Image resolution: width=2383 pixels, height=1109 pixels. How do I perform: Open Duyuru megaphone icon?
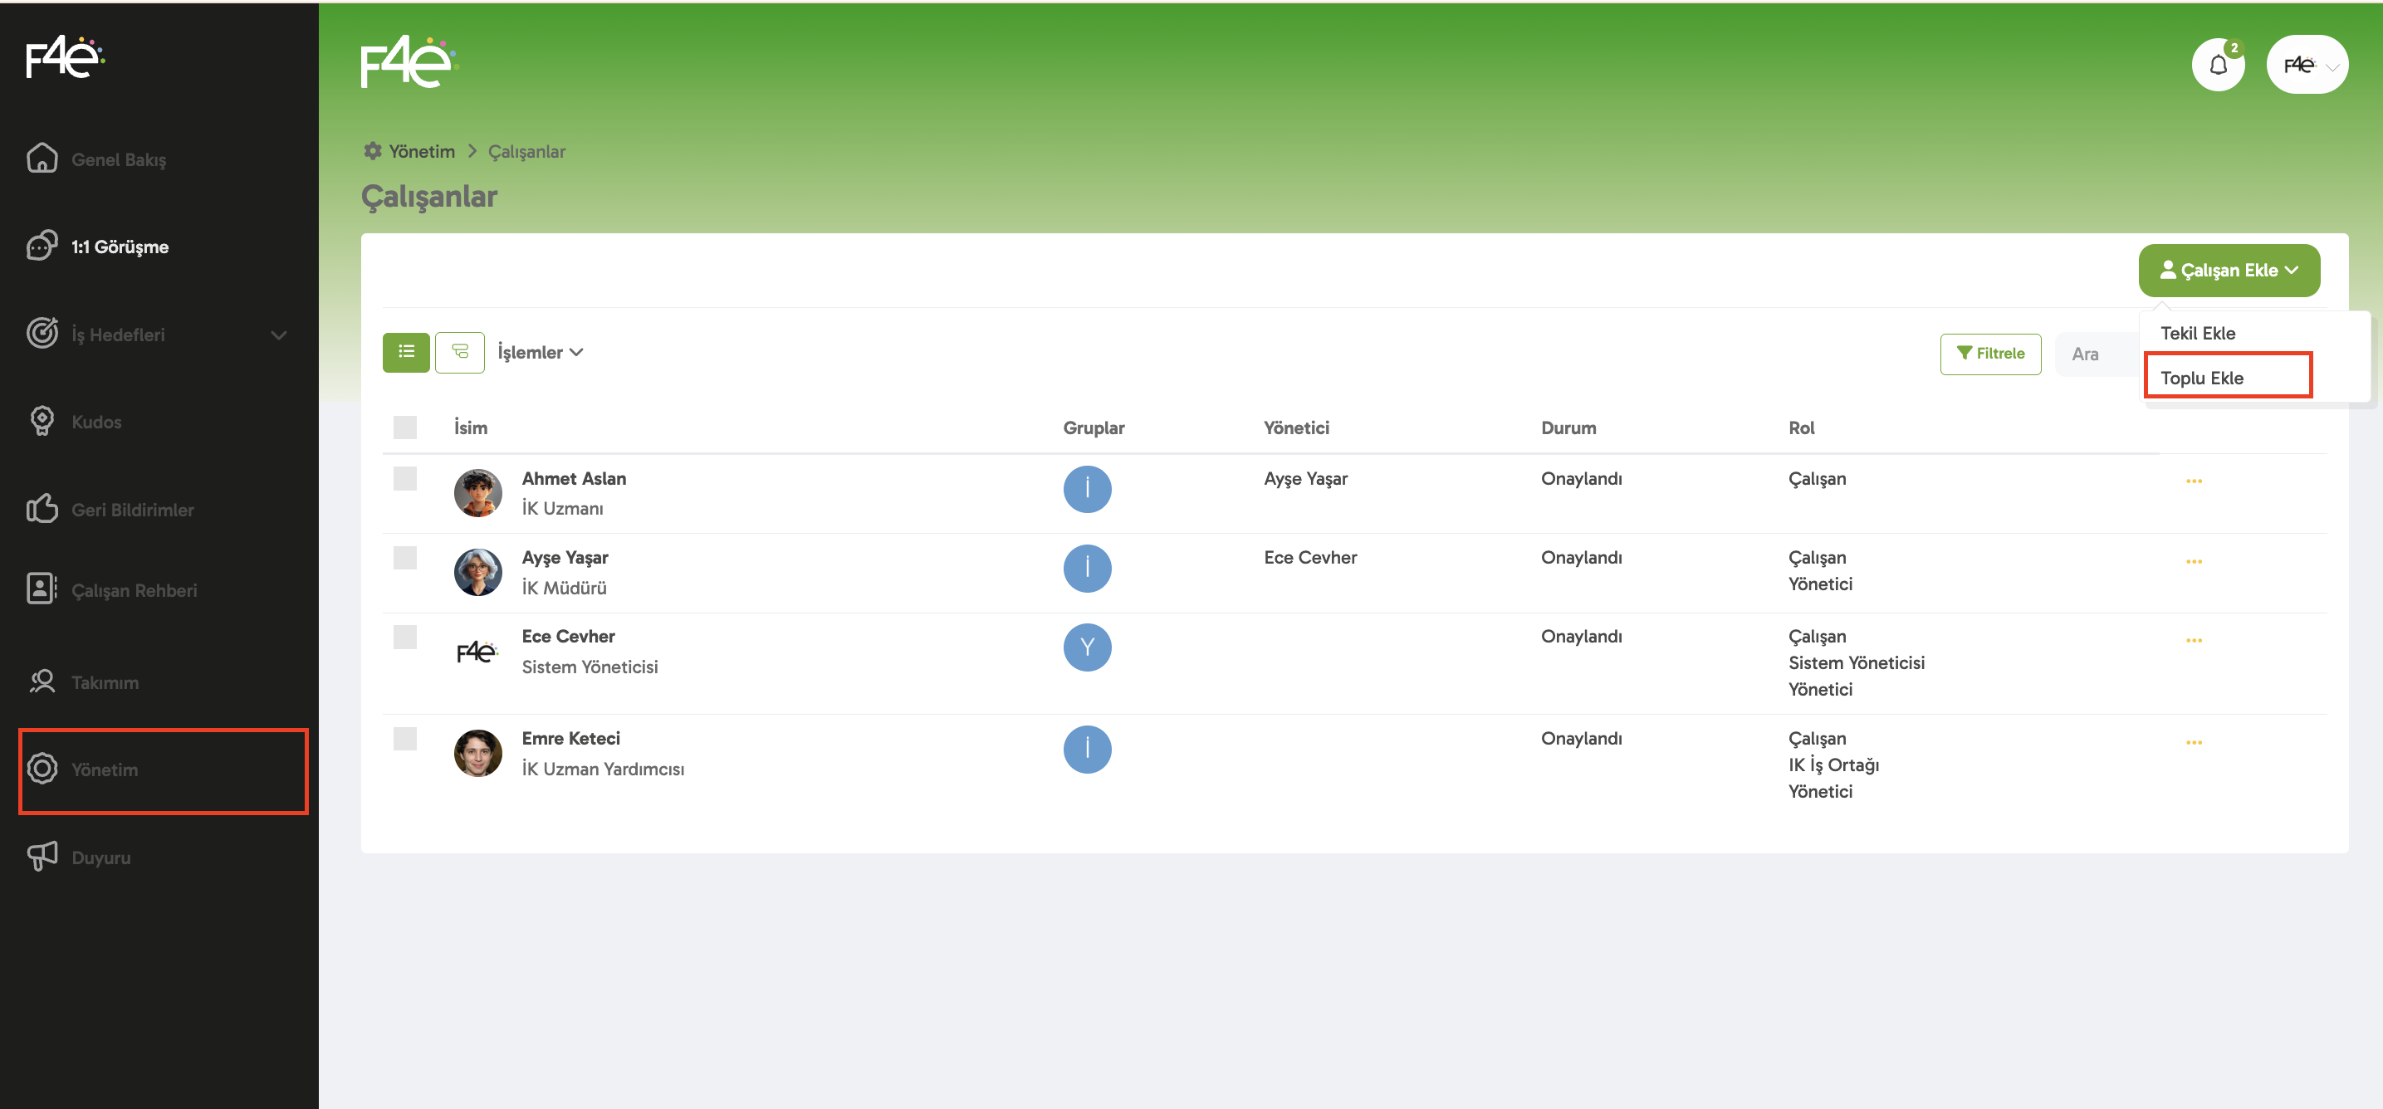42,857
